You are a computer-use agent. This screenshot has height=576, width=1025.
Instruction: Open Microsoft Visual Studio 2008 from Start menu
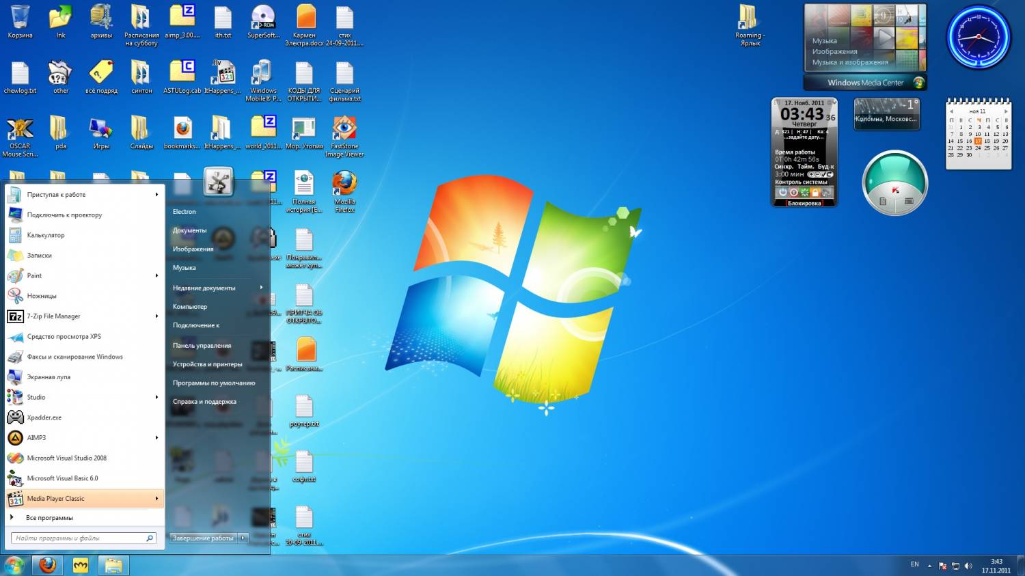tap(85, 458)
